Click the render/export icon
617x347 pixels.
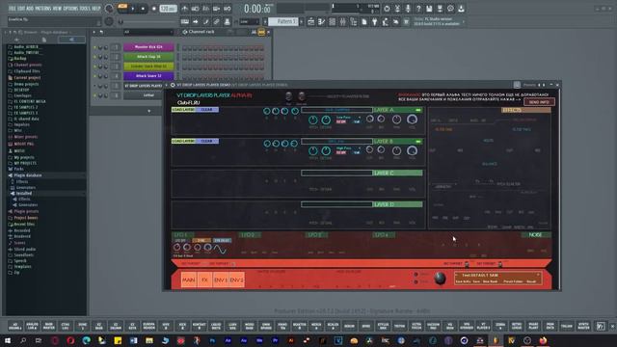pyautogui.click(x=440, y=9)
